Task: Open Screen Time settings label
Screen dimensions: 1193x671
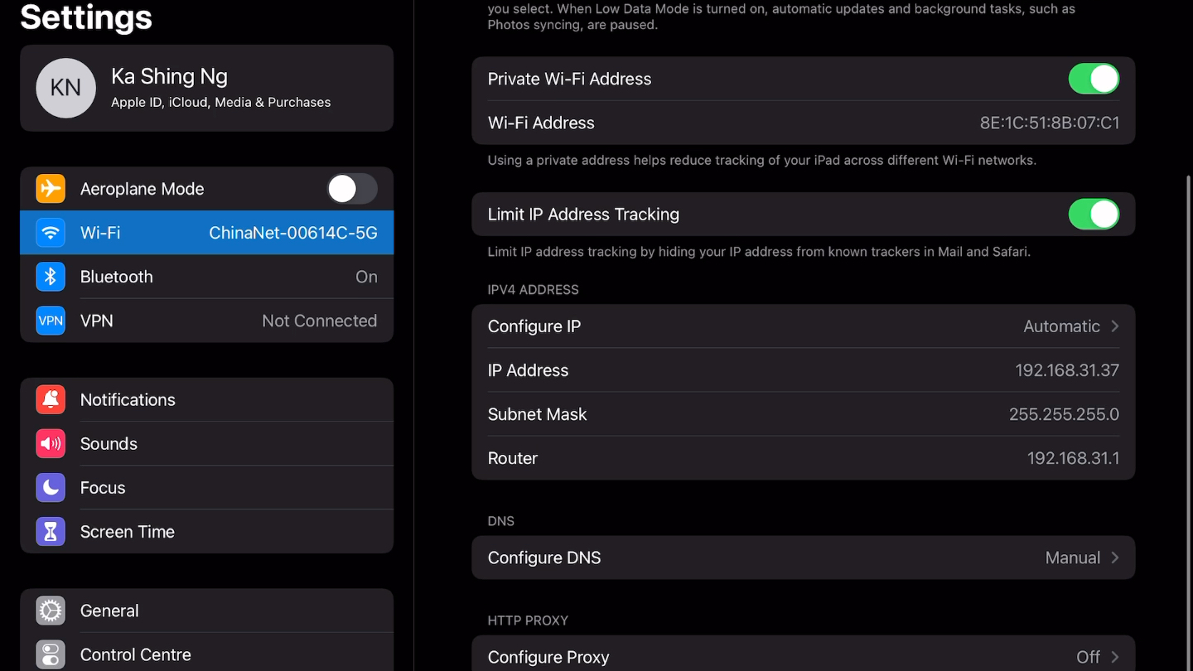Action: pyautogui.click(x=128, y=531)
